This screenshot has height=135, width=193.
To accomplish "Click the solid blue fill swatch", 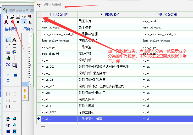I will [x=15, y=75].
